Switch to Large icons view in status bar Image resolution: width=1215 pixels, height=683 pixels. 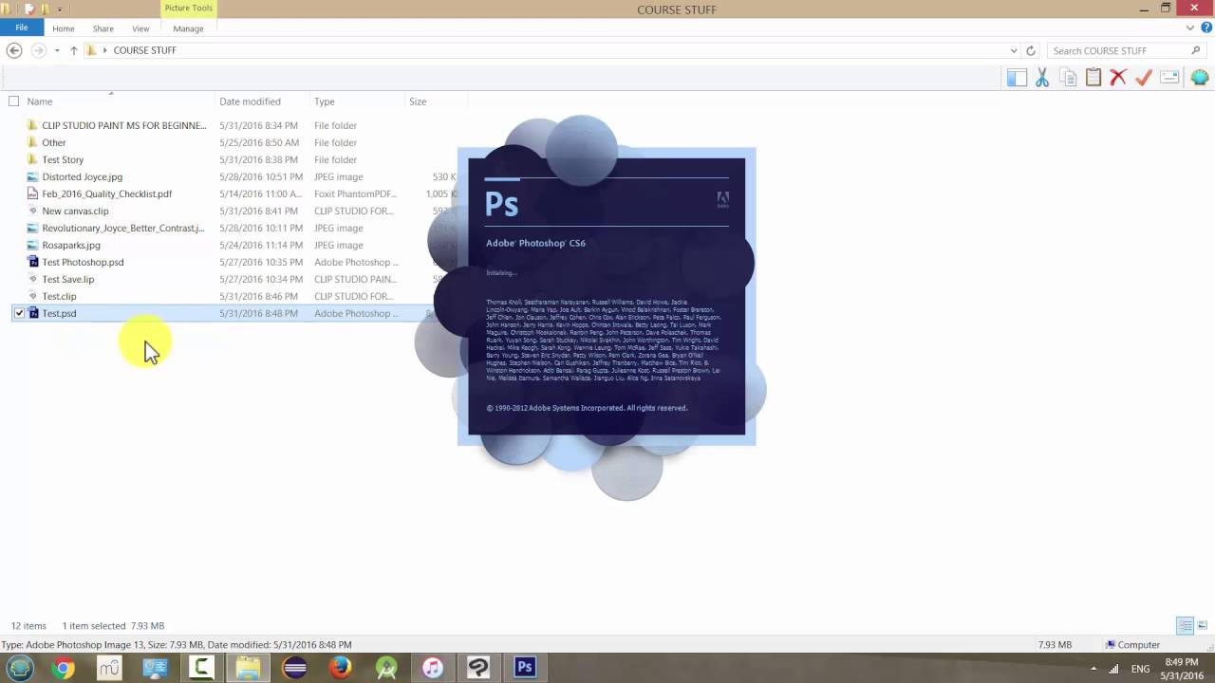point(1203,625)
